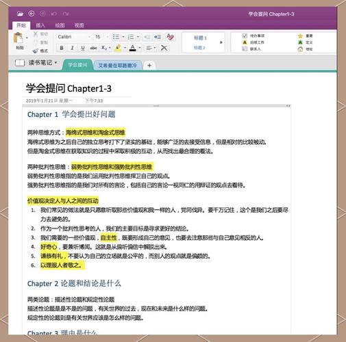
Task: Decrease the paragraph indent
Action: point(147,37)
